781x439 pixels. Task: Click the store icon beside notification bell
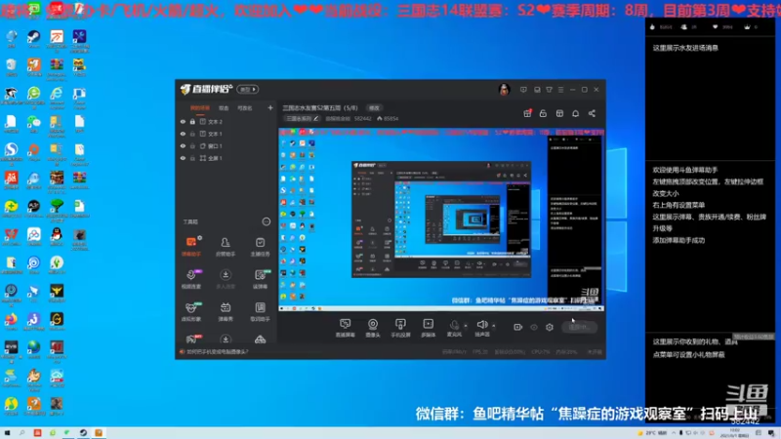[559, 113]
